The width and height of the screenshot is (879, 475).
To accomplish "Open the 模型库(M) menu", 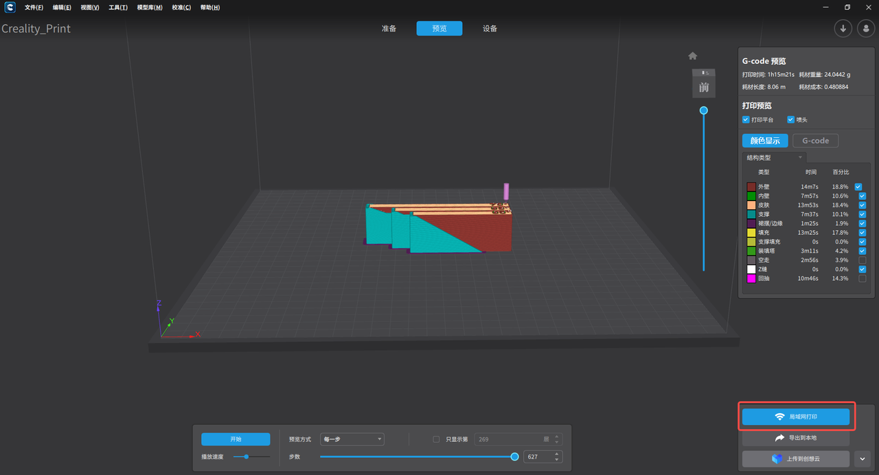I will point(150,8).
